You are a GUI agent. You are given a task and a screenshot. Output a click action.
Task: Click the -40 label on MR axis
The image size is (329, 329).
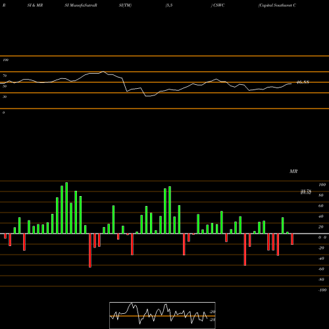click(x=321, y=259)
